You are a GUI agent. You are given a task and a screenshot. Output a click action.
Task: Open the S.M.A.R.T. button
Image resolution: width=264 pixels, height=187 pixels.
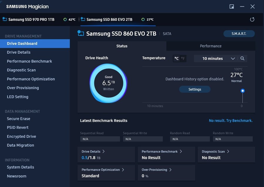(239, 34)
